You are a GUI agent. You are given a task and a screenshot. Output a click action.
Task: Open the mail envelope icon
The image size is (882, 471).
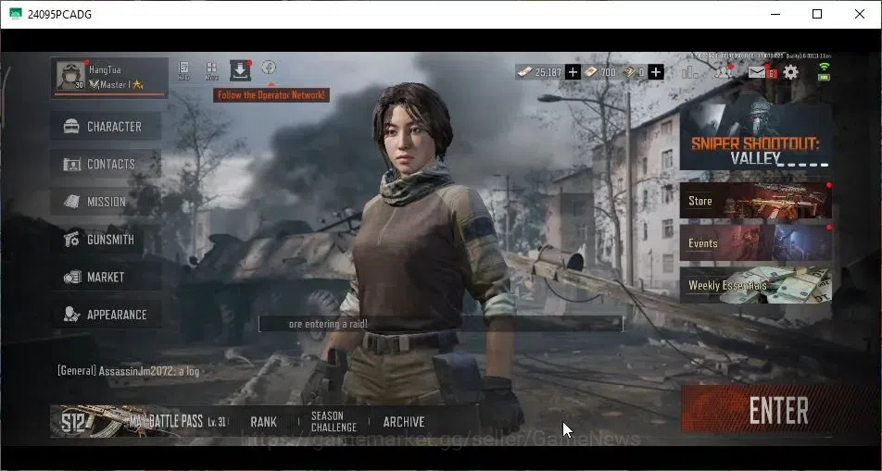(757, 72)
